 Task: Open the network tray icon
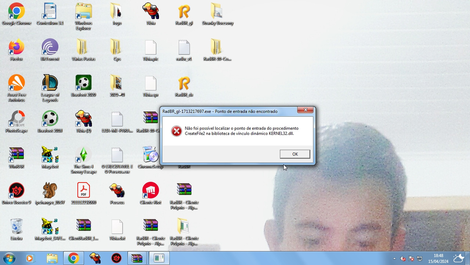coord(419,258)
